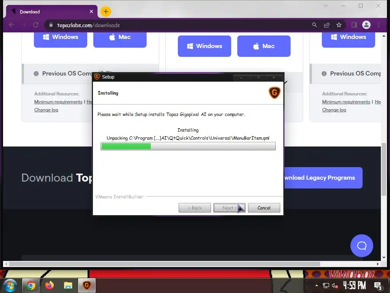
Task: Click the "Unpacking C:\Program" status line
Action: pos(188,138)
